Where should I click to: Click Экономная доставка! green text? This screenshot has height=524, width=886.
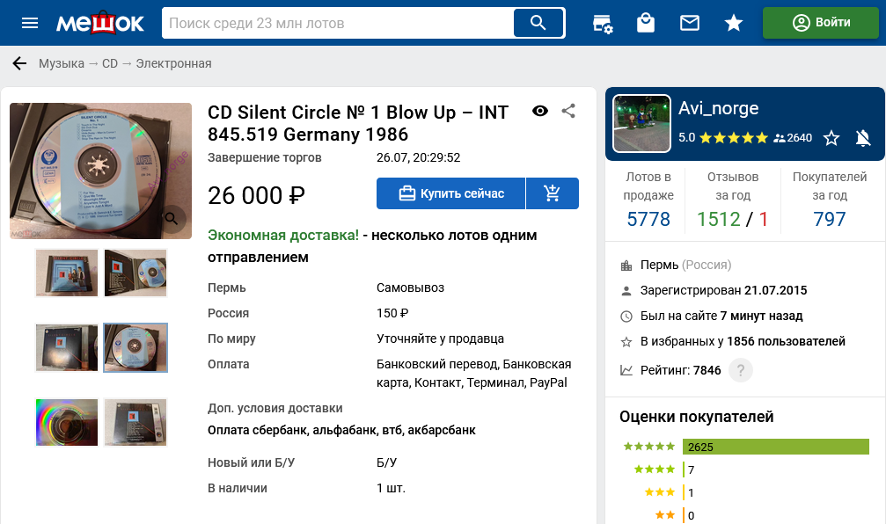[x=283, y=236]
